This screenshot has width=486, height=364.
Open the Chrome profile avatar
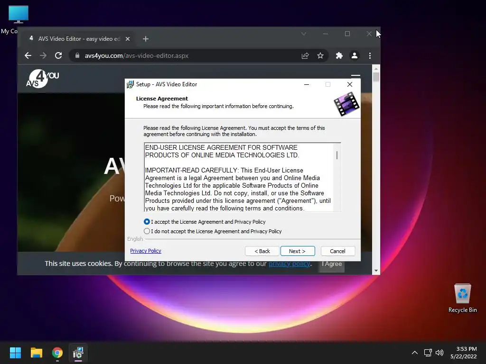coord(354,56)
